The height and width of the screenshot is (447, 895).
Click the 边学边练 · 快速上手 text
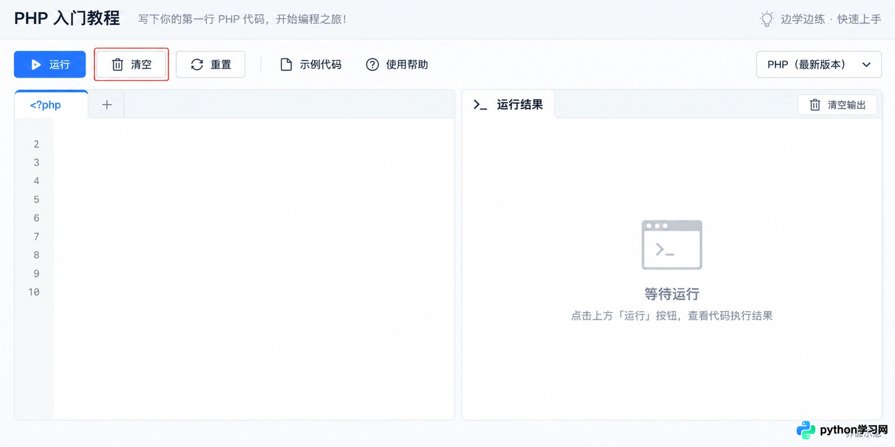pos(831,19)
